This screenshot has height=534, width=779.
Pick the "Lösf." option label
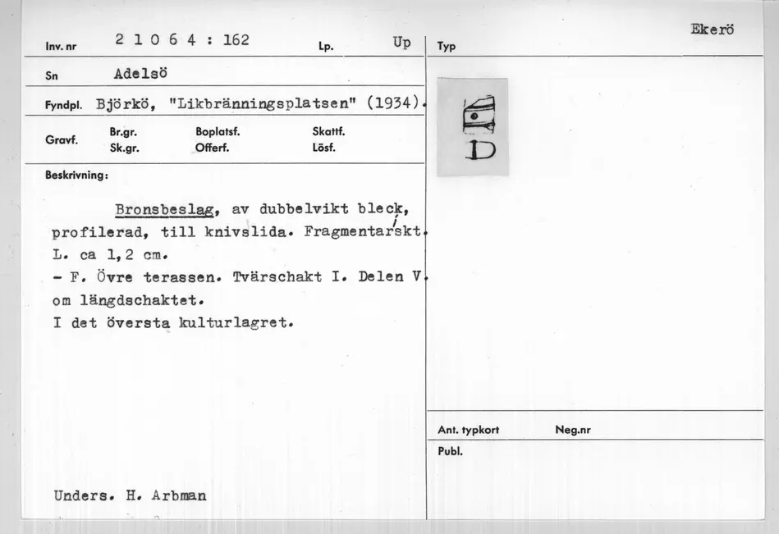(x=323, y=148)
